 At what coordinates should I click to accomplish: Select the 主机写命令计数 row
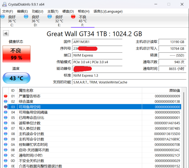[x=92, y=139]
